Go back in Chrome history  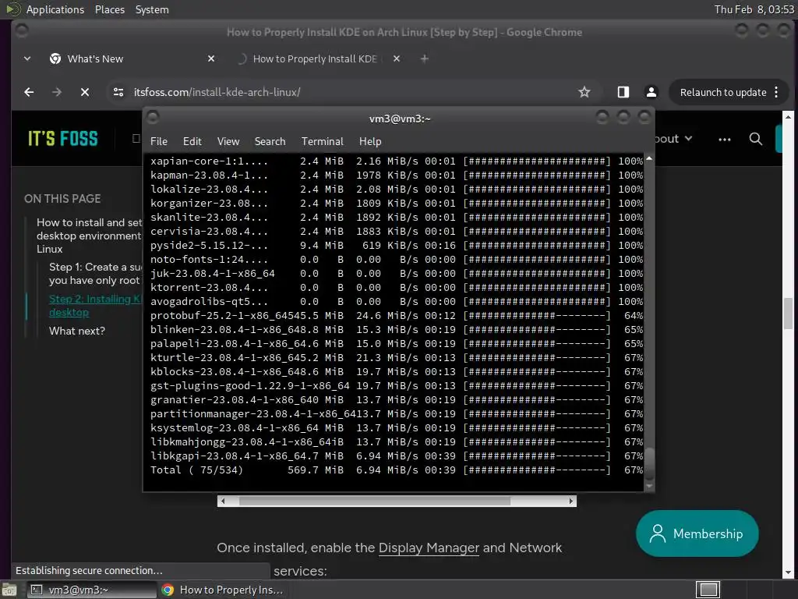coord(29,92)
